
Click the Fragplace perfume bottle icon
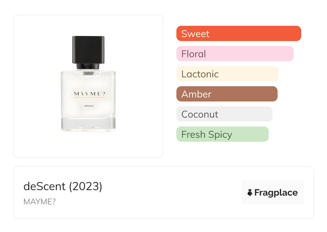click(250, 193)
